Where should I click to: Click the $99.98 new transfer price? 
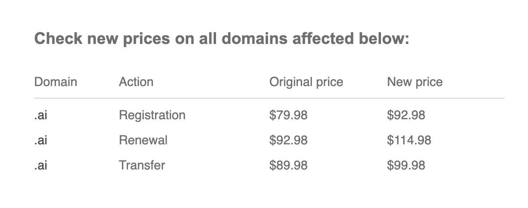pyautogui.click(x=406, y=165)
